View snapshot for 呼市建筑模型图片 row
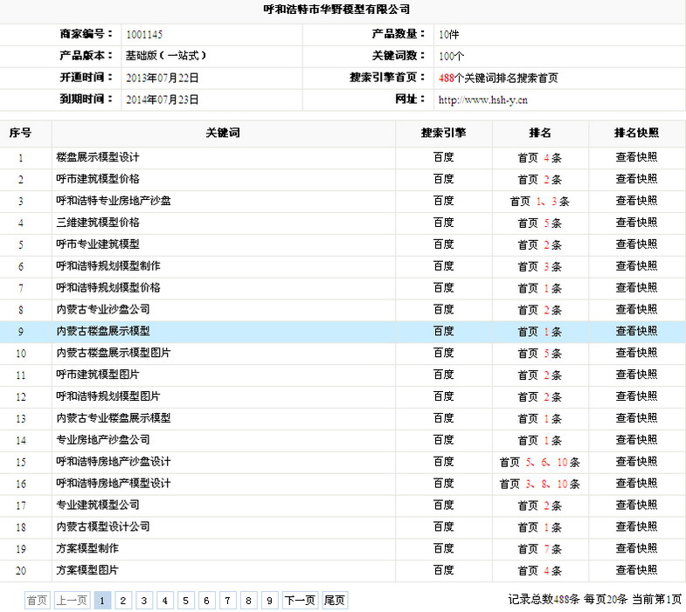 [x=636, y=375]
